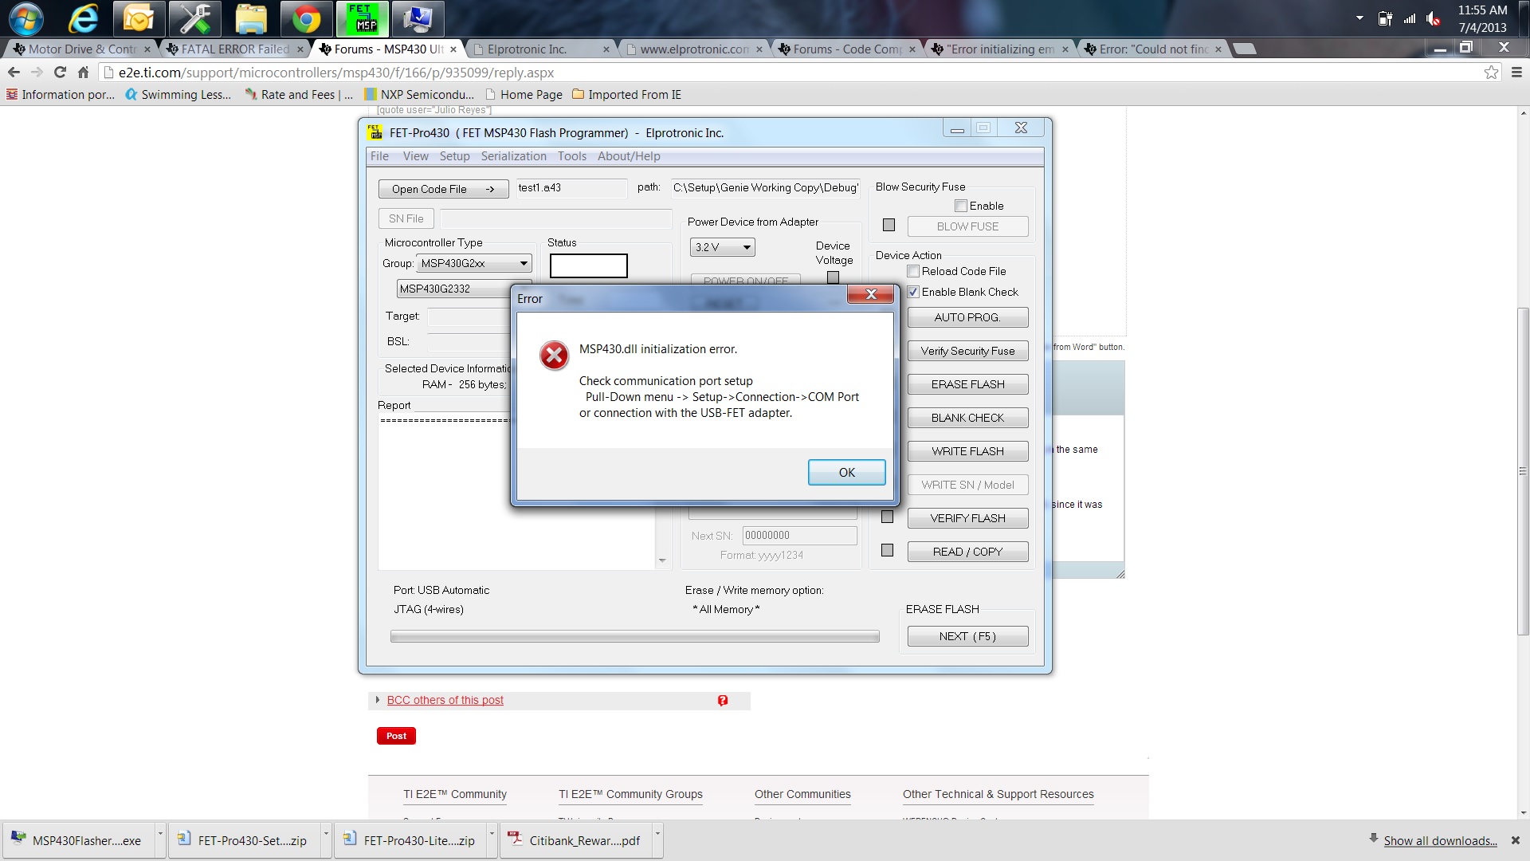The height and width of the screenshot is (861, 1530).
Task: Click the bottom progress bar
Action: click(x=634, y=636)
